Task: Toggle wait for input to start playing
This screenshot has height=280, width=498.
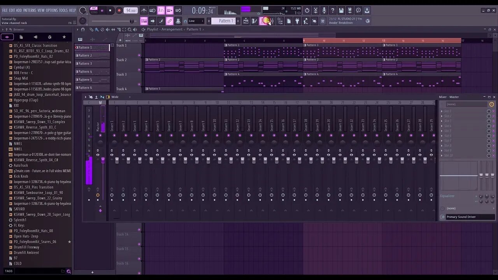Action: coord(153,10)
